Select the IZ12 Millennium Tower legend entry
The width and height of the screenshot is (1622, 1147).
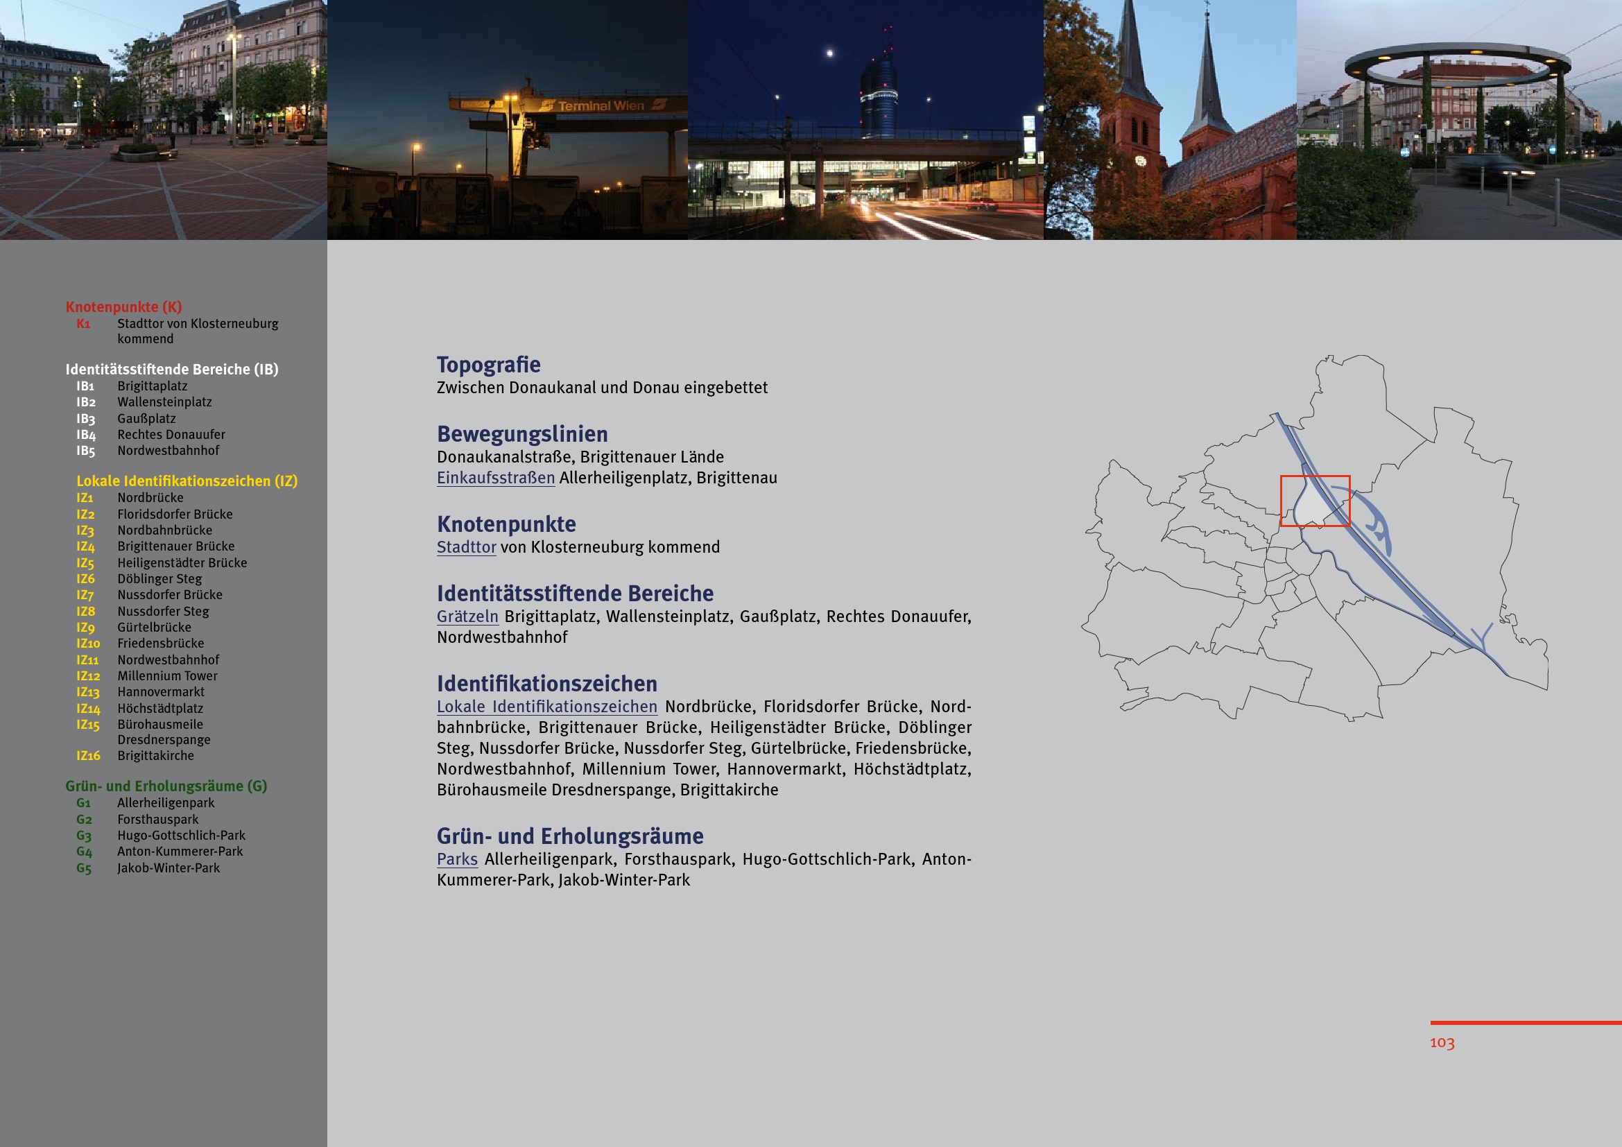(x=166, y=676)
